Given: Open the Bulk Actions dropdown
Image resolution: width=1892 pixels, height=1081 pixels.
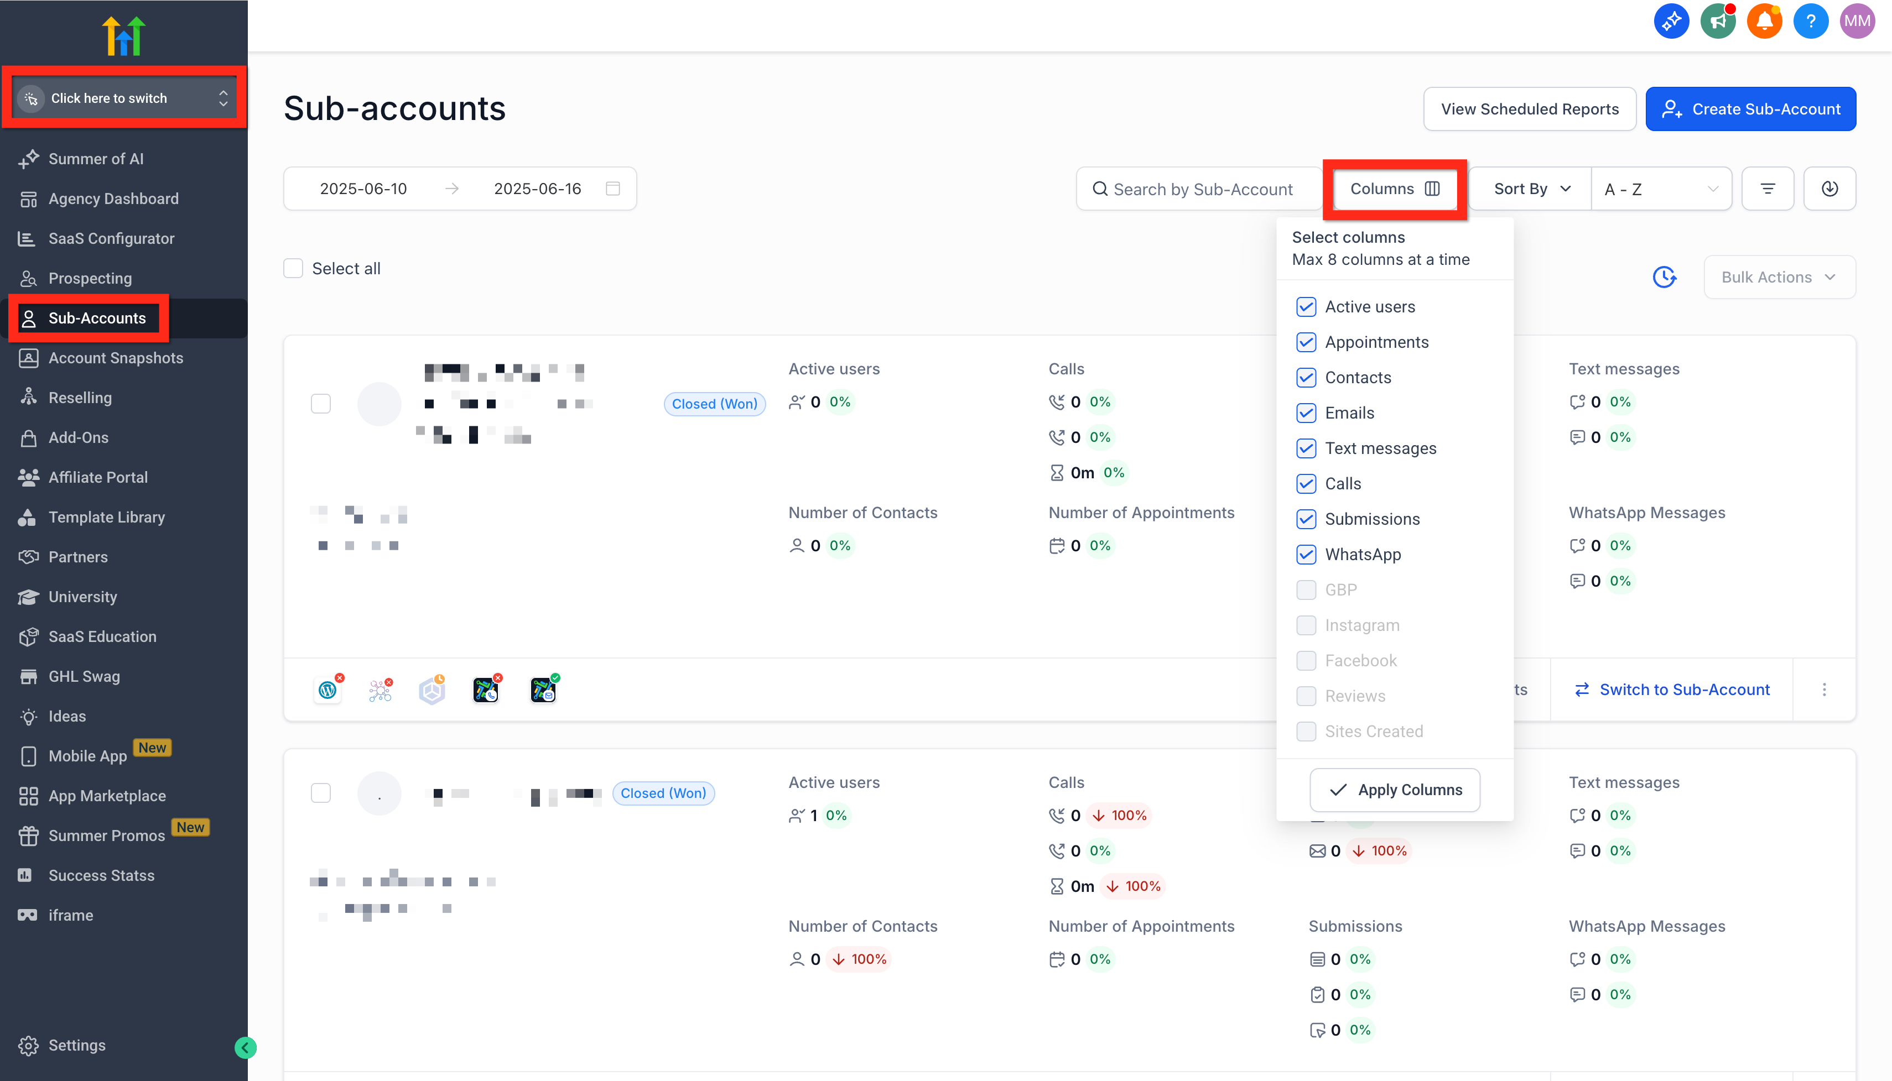Looking at the screenshot, I should point(1779,277).
